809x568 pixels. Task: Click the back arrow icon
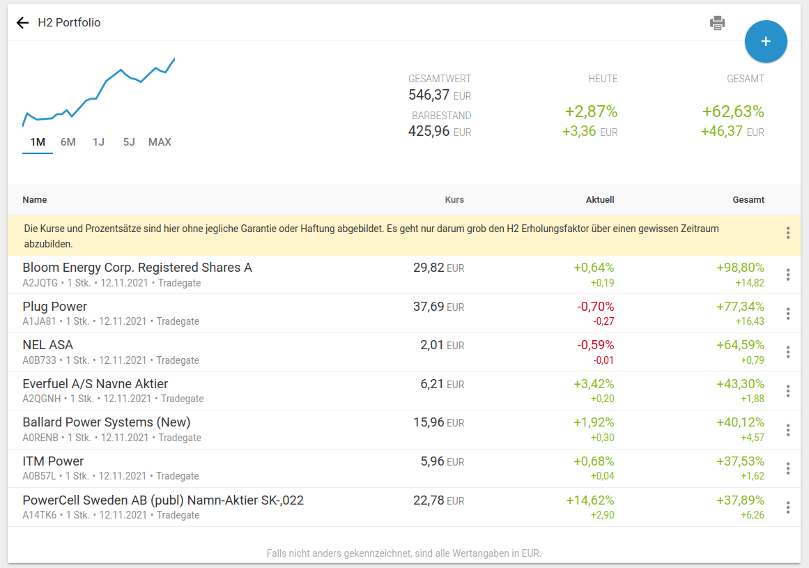click(23, 23)
